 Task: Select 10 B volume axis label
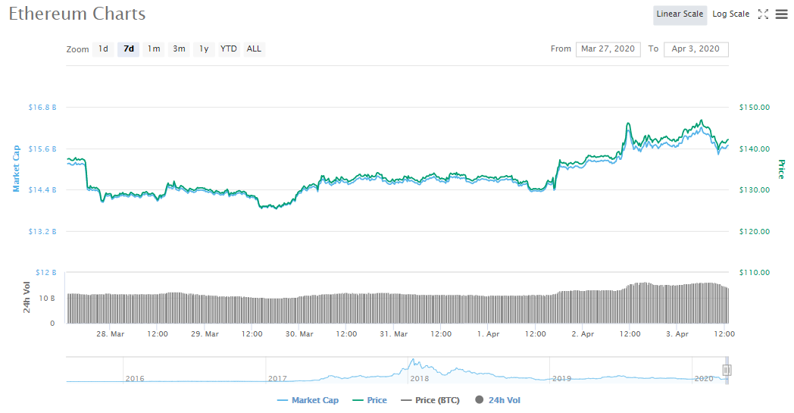point(47,299)
